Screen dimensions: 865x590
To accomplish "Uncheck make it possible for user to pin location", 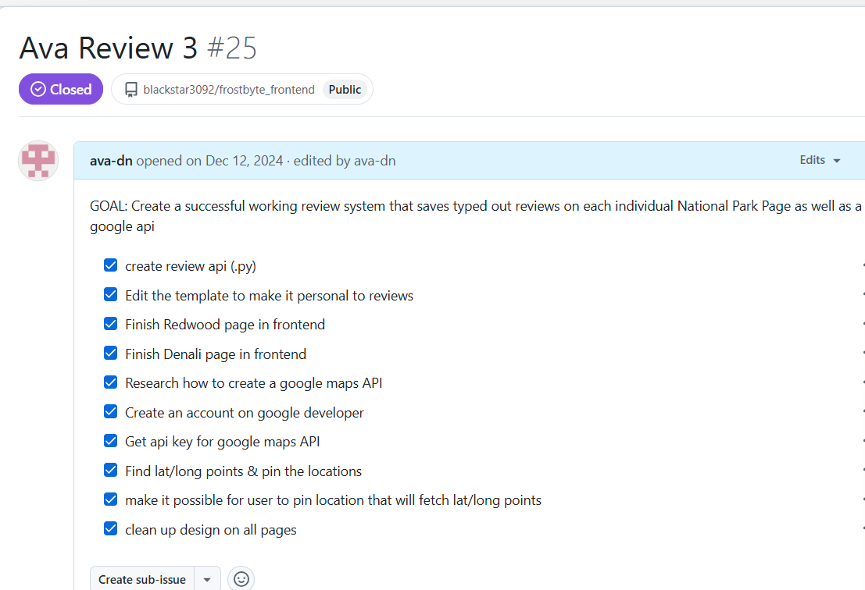I will (x=110, y=499).
